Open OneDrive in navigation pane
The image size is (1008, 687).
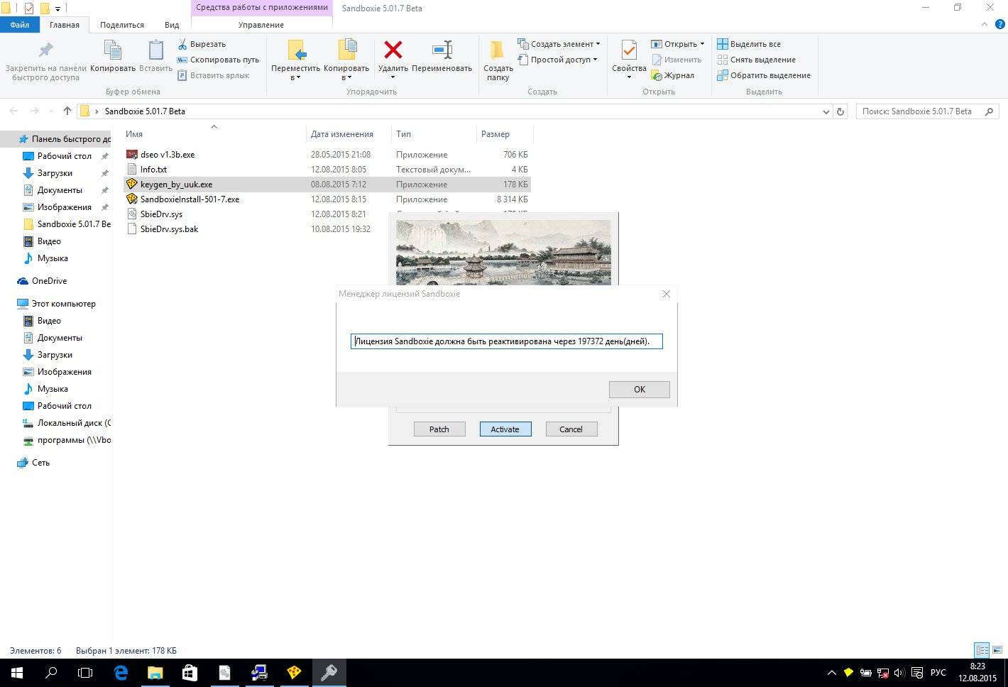pos(48,281)
